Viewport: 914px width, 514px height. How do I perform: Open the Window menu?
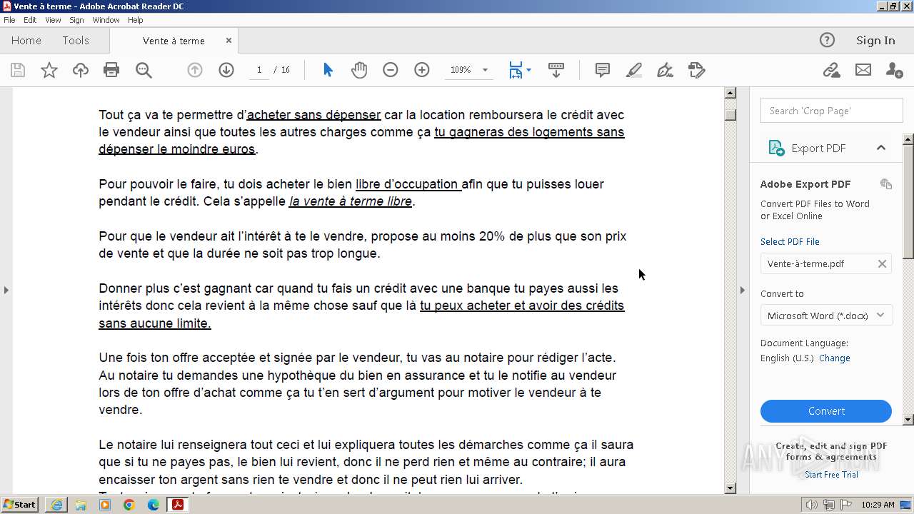[x=106, y=20]
